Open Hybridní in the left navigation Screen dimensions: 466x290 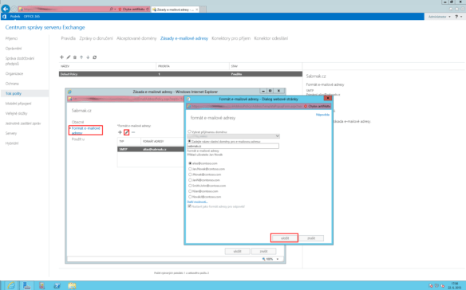coord(12,143)
